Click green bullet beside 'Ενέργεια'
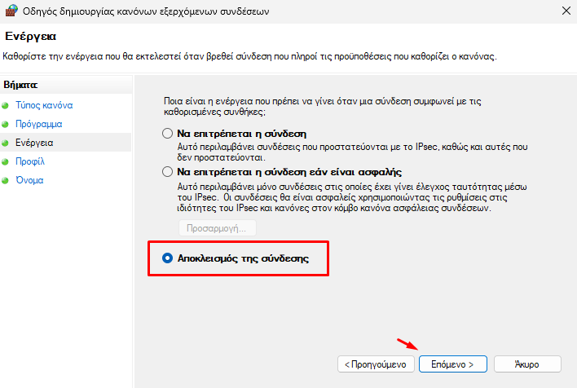The height and width of the screenshot is (388, 577). tap(5, 143)
